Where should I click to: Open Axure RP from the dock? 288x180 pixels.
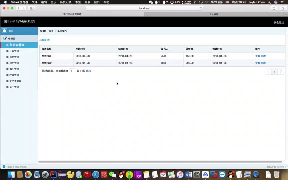pyautogui.click(x=138, y=174)
